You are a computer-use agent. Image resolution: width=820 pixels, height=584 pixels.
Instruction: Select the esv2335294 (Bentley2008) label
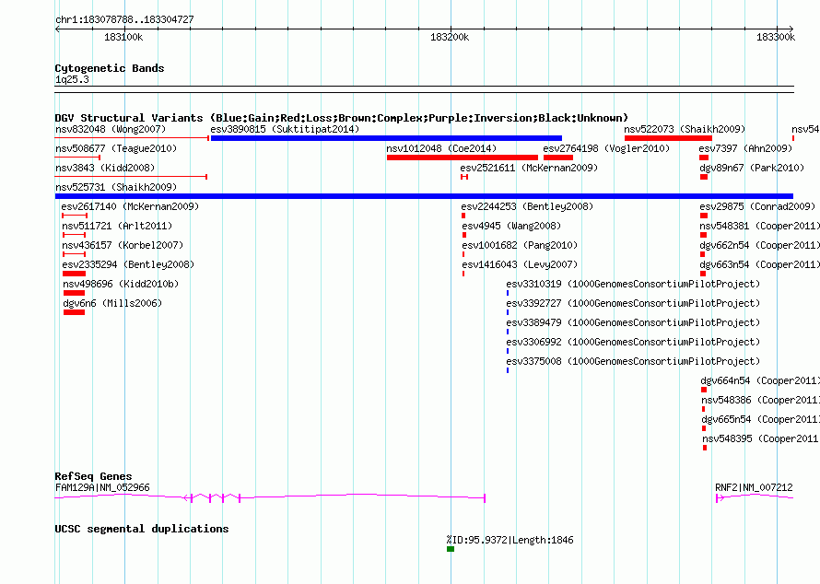point(128,264)
